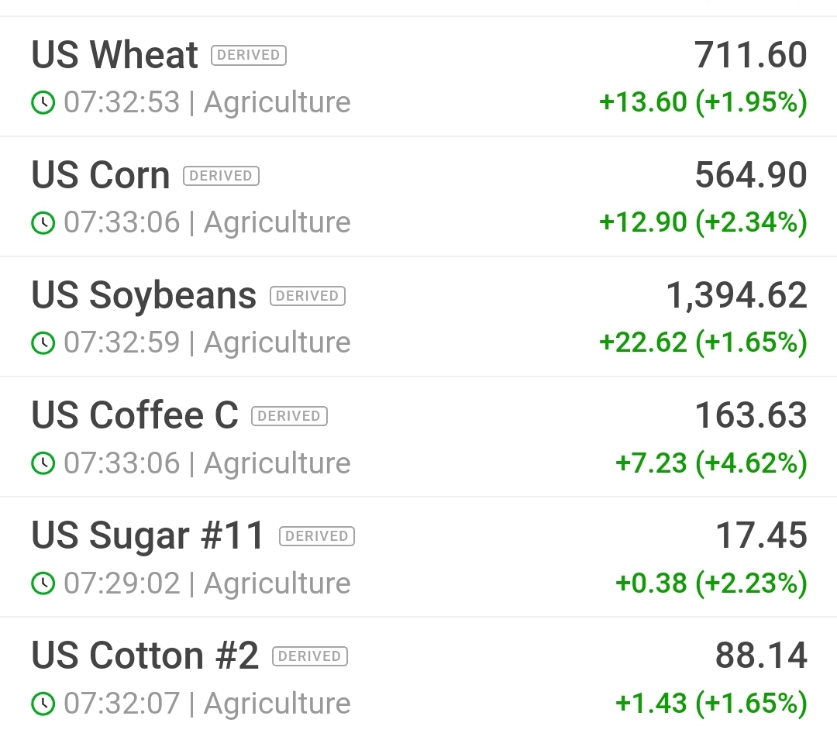
Task: Tap the DERIVED badge next to US Soybeans
Action: click(308, 296)
